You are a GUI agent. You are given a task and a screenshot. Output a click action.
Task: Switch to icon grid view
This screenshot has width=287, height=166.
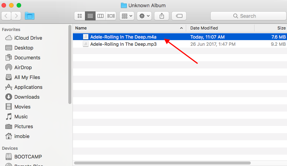coord(80,16)
